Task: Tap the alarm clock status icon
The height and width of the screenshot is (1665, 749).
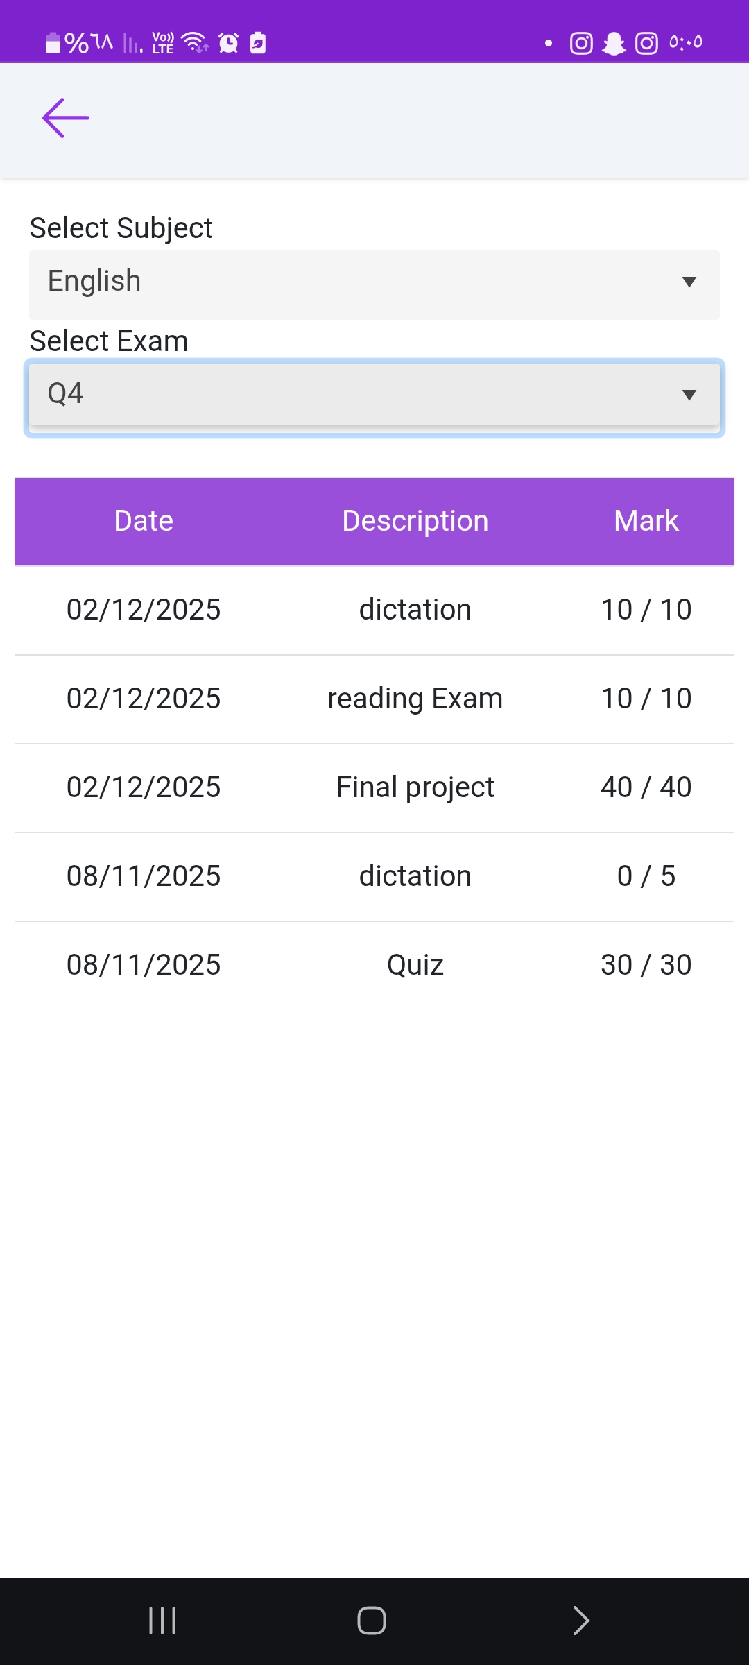Action: coord(229,43)
